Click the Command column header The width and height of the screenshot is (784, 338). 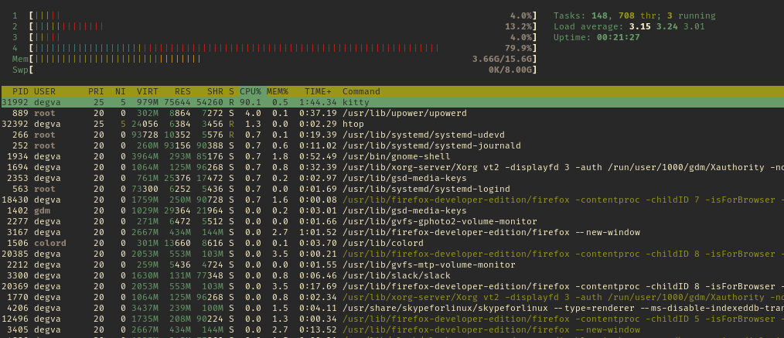(x=361, y=91)
